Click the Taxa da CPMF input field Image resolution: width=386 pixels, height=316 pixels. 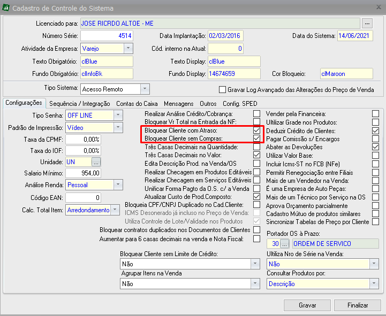83,140
